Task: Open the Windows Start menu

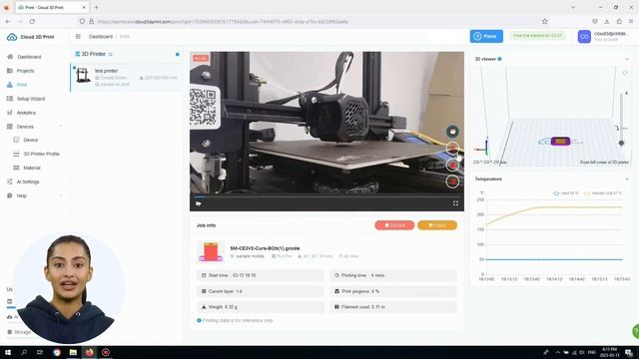Action: coord(8,352)
